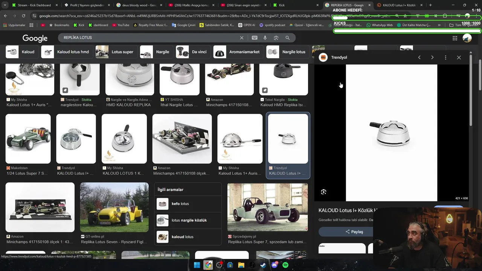Screen dimensions: 482x271
Task: Submit search using magnifier icon
Action: [287, 38]
